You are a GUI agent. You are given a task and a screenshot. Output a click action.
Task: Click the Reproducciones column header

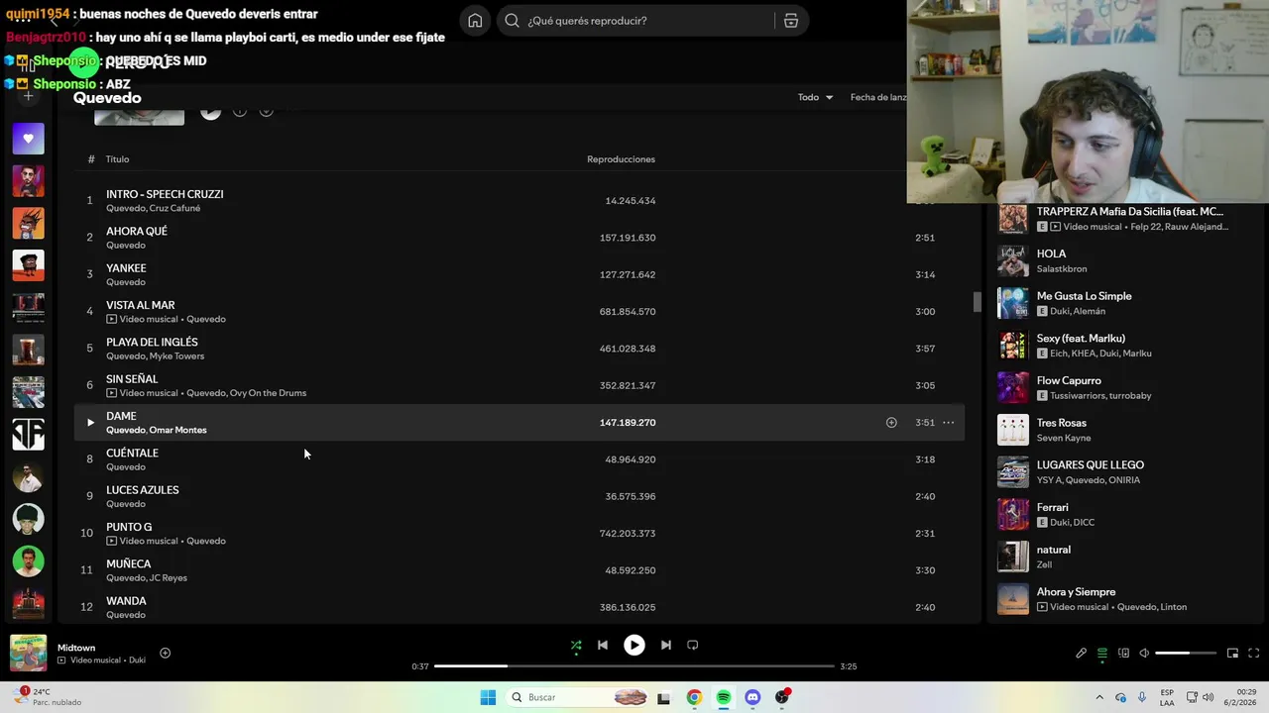point(621,159)
